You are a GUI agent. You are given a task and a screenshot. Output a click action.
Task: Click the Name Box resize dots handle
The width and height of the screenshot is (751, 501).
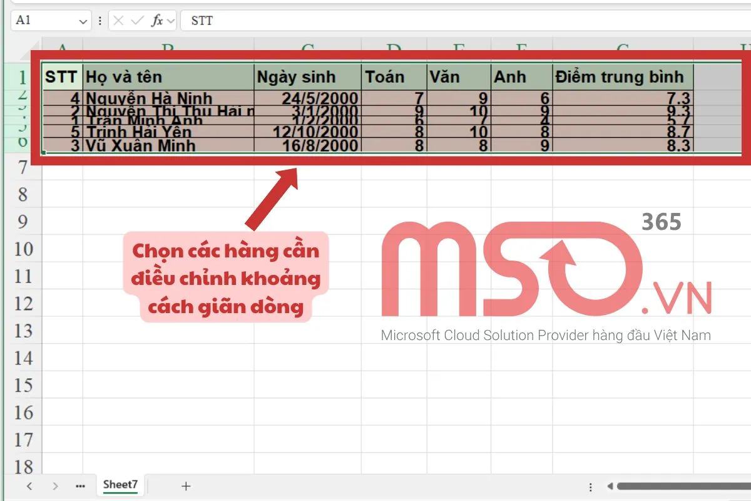click(x=100, y=21)
